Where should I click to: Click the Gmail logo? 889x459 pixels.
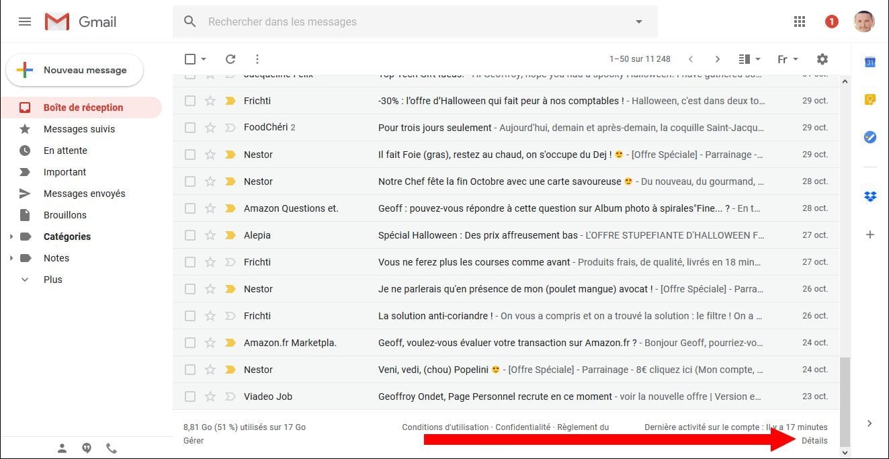(x=81, y=22)
